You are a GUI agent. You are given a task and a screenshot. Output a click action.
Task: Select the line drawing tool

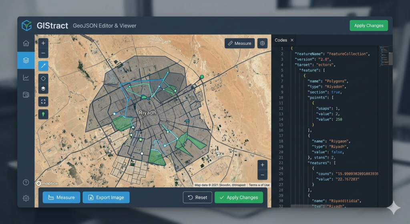pos(43,66)
